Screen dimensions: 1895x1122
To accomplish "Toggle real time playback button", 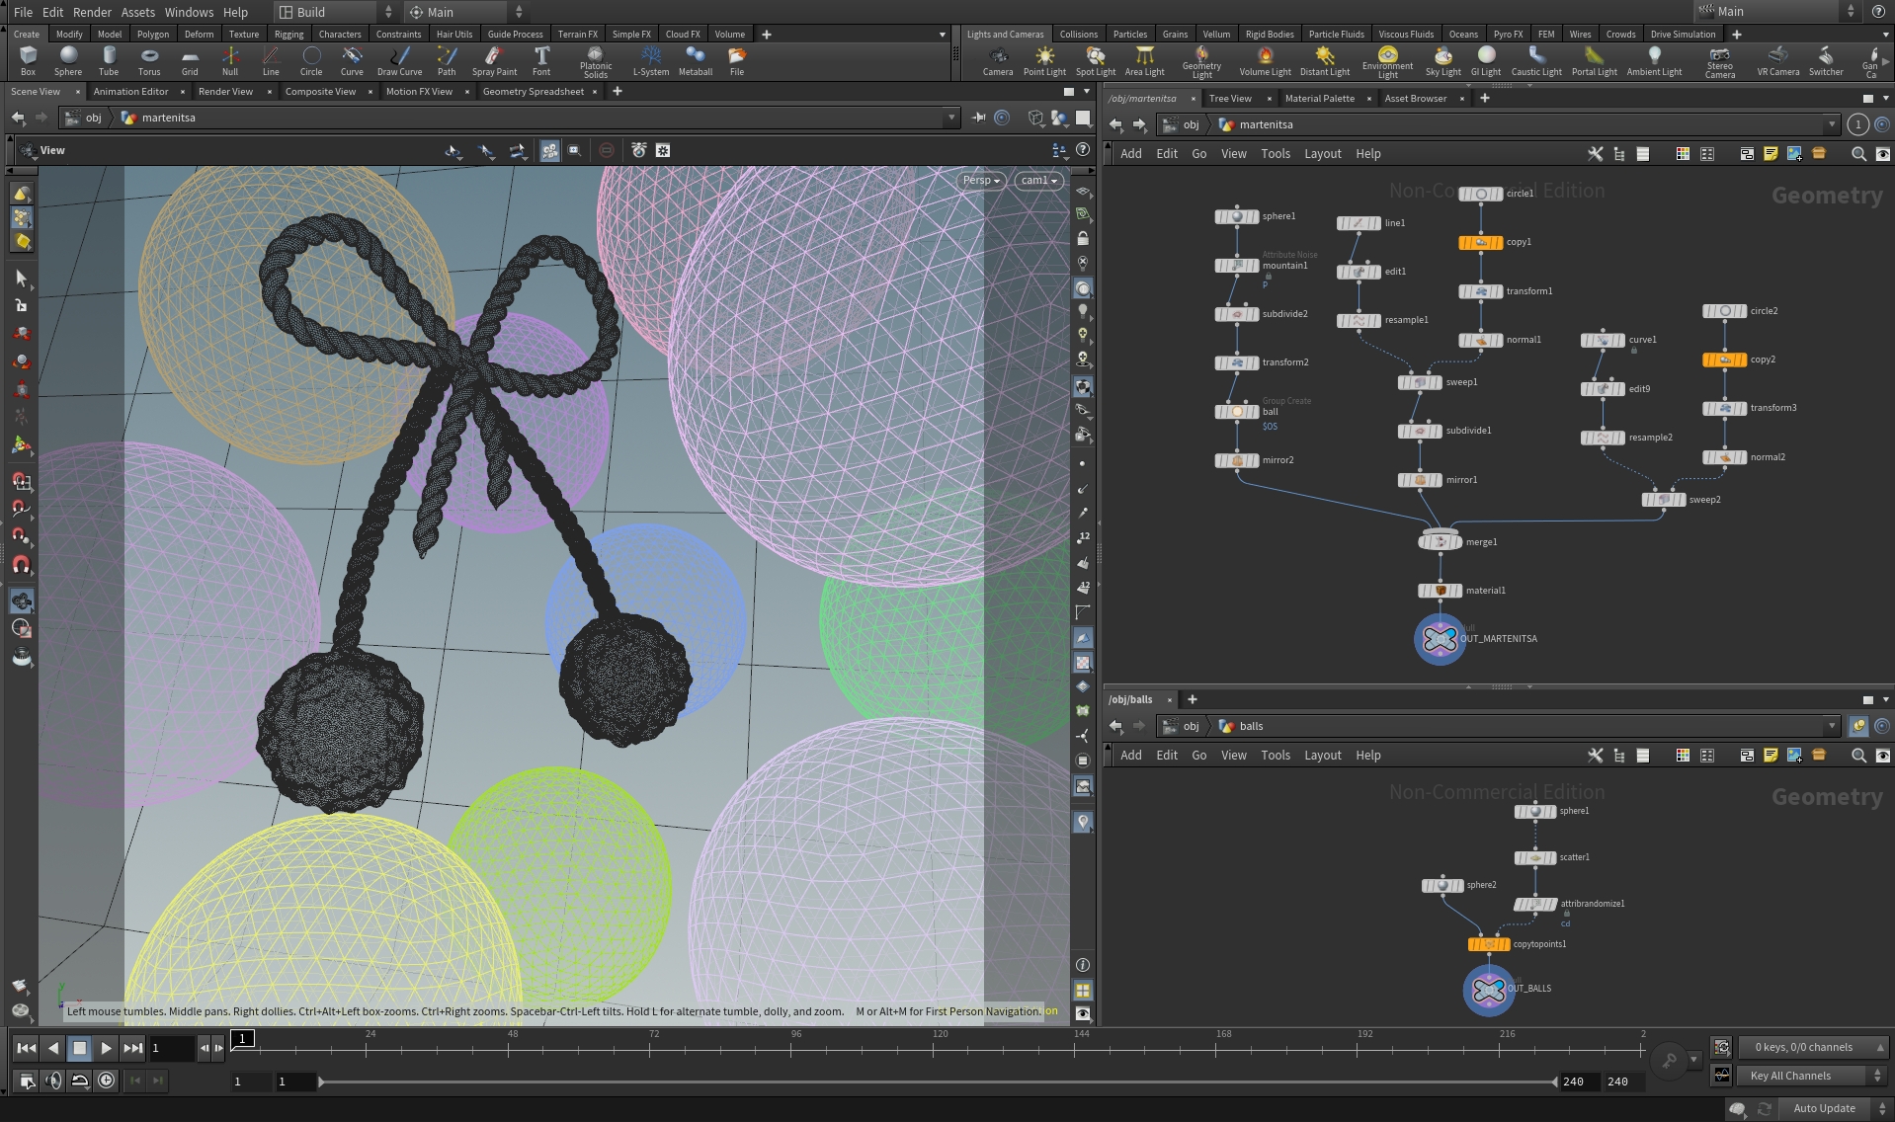I will 107,1081.
